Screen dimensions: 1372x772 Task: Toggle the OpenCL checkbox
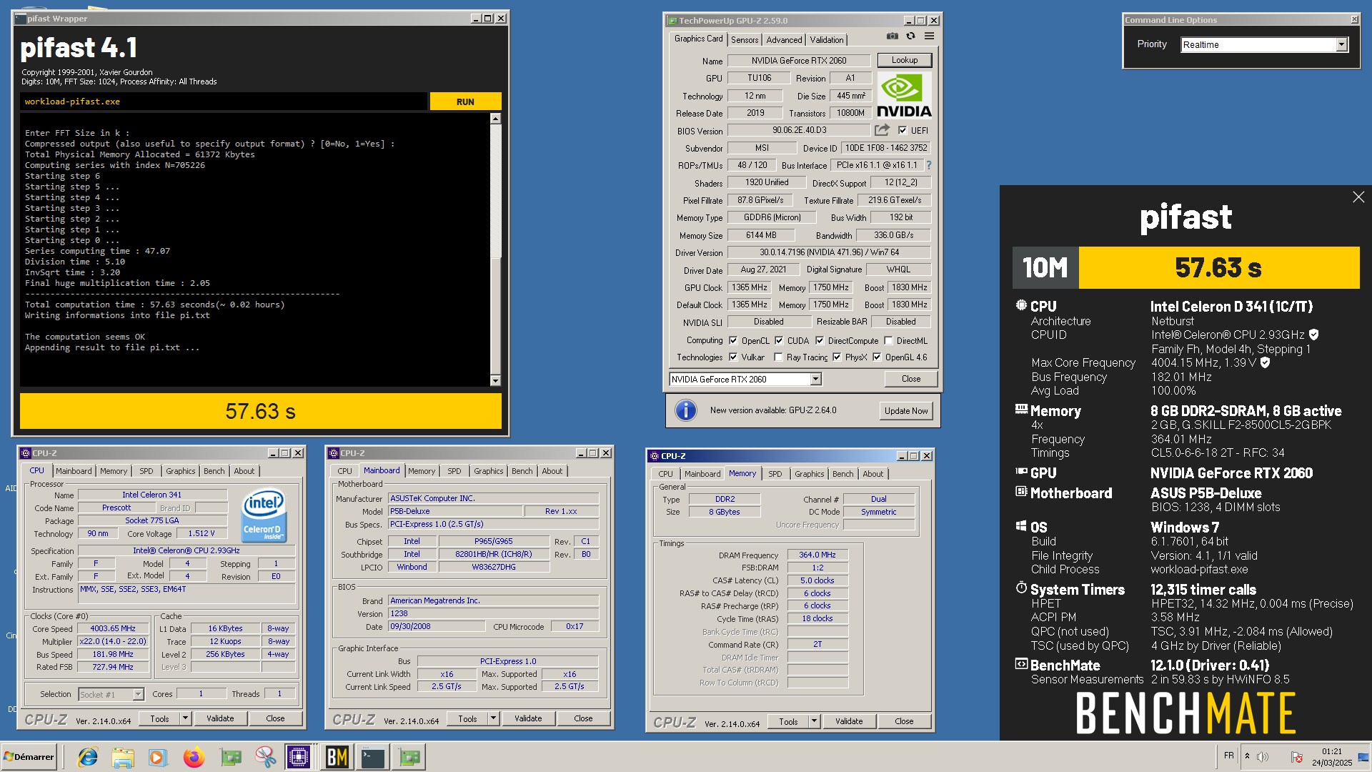coord(732,340)
